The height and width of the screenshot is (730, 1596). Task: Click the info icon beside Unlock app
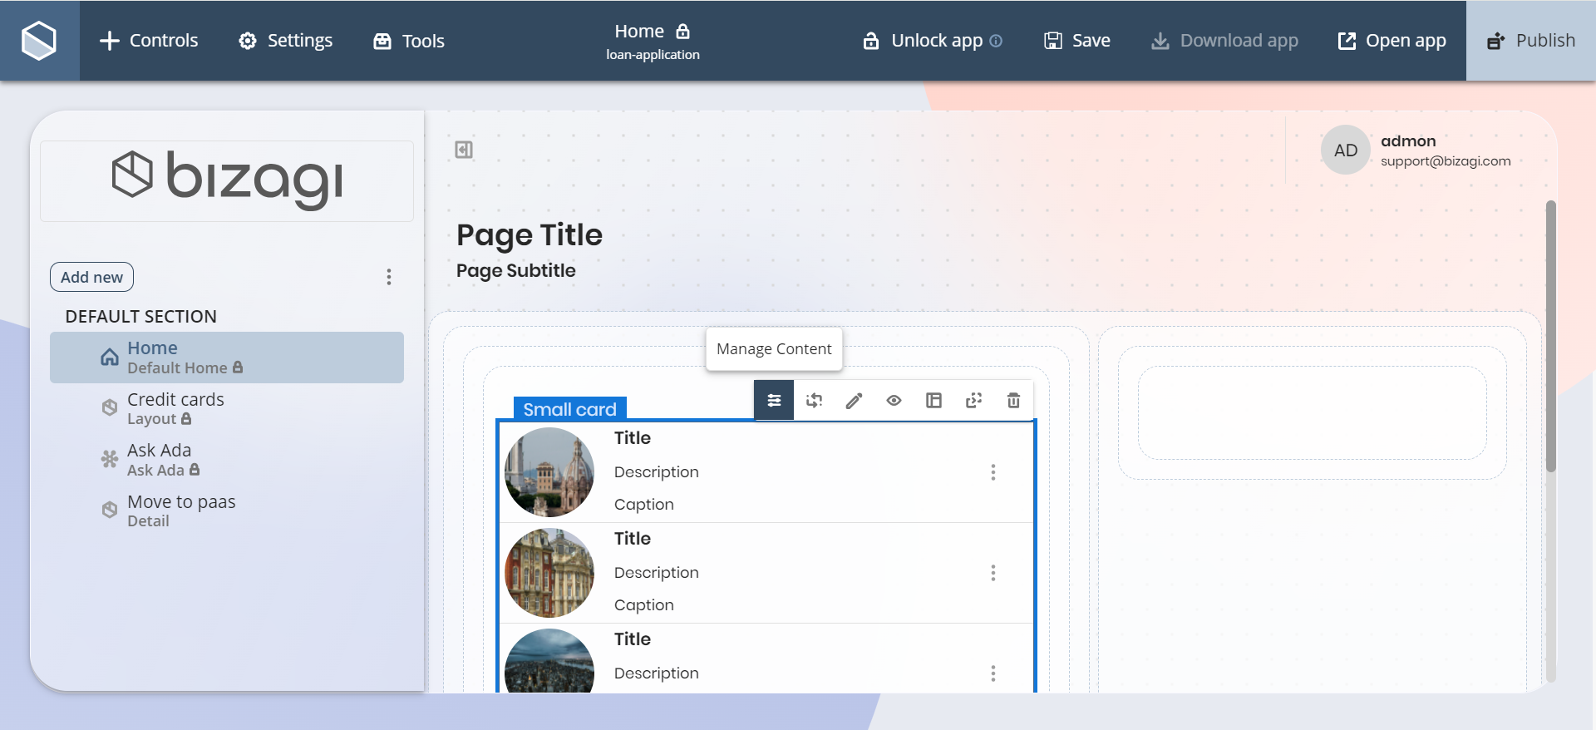[996, 41]
